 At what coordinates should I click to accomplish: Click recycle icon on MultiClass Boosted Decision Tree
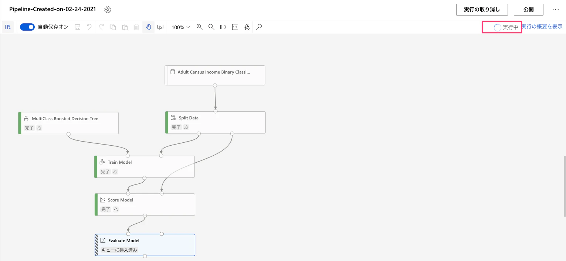pos(39,128)
